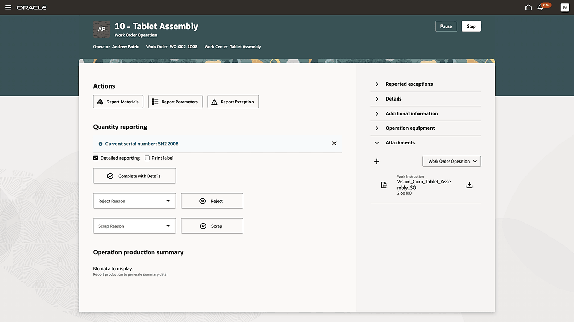The width and height of the screenshot is (574, 322).
Task: Click 'Current serial number: SN22008' text
Action: point(141,144)
